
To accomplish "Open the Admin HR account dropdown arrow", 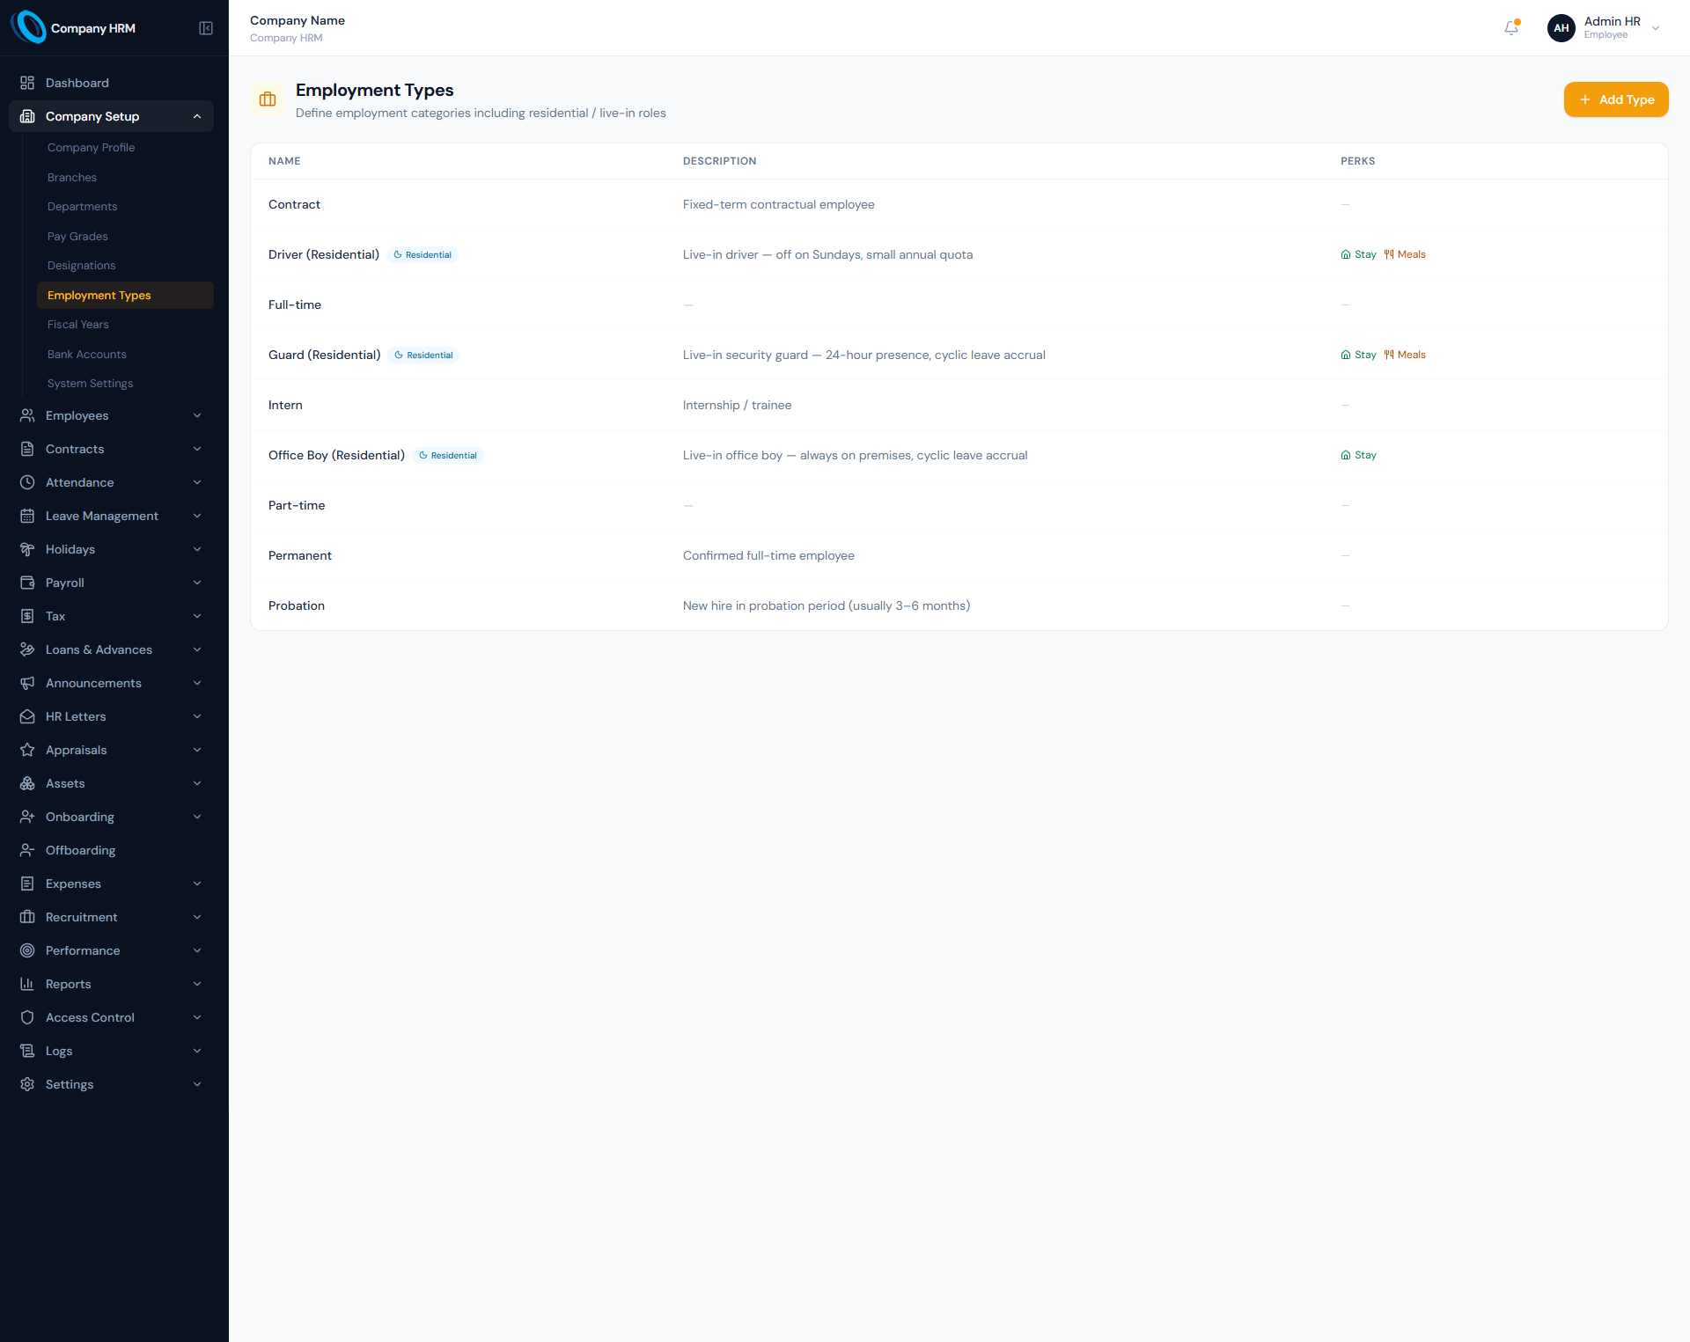I will pyautogui.click(x=1656, y=28).
